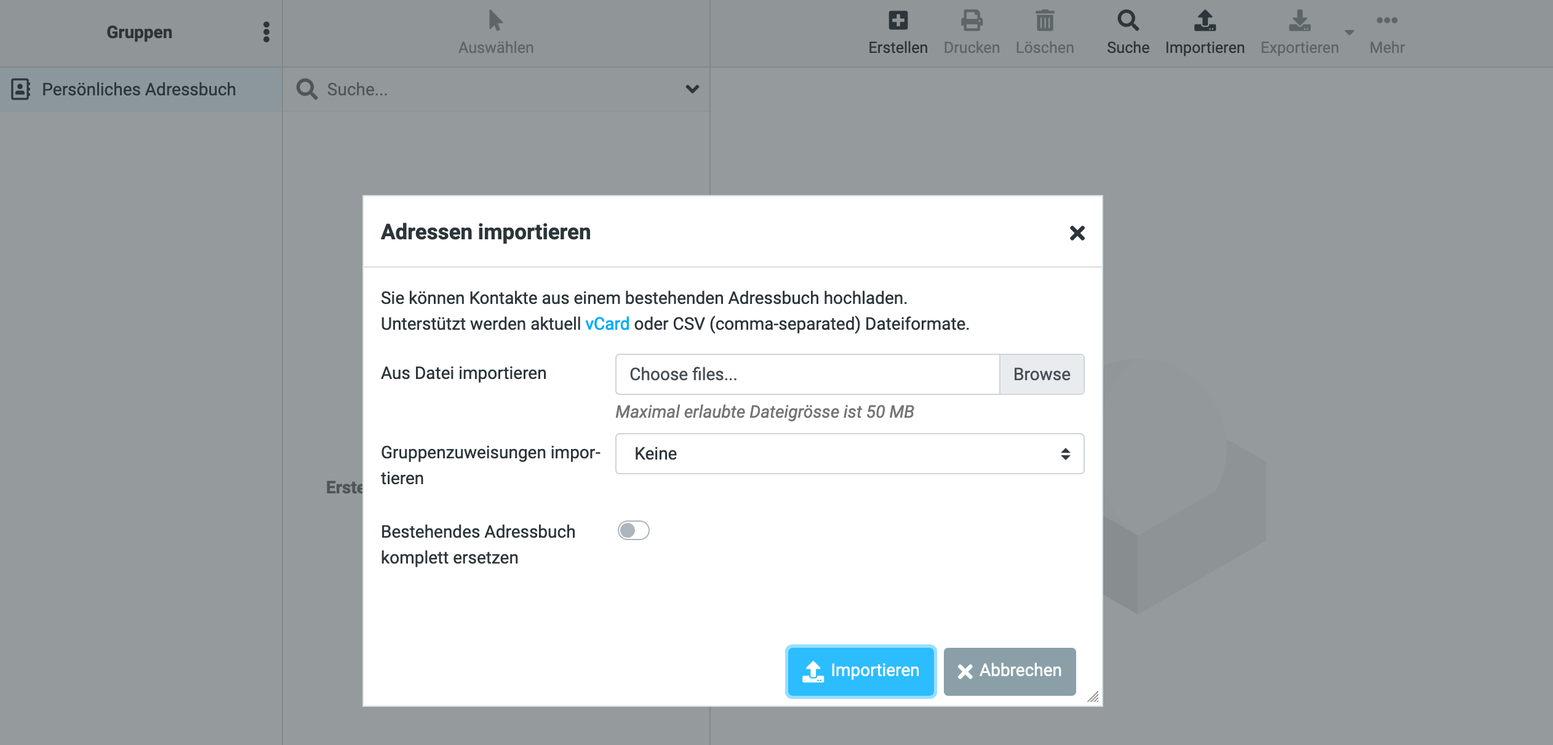Open Exportieren dropdown arrow
Screen dimensions: 1553x745
pyautogui.click(x=1349, y=33)
